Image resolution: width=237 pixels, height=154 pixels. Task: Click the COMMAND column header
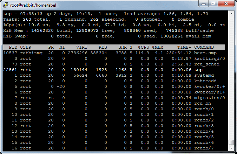point(204,47)
